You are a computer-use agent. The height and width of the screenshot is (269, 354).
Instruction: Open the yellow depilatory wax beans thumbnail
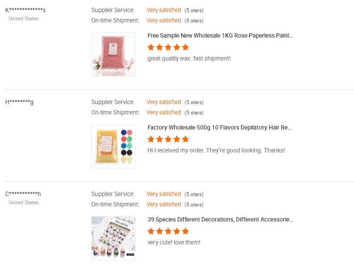[113, 146]
